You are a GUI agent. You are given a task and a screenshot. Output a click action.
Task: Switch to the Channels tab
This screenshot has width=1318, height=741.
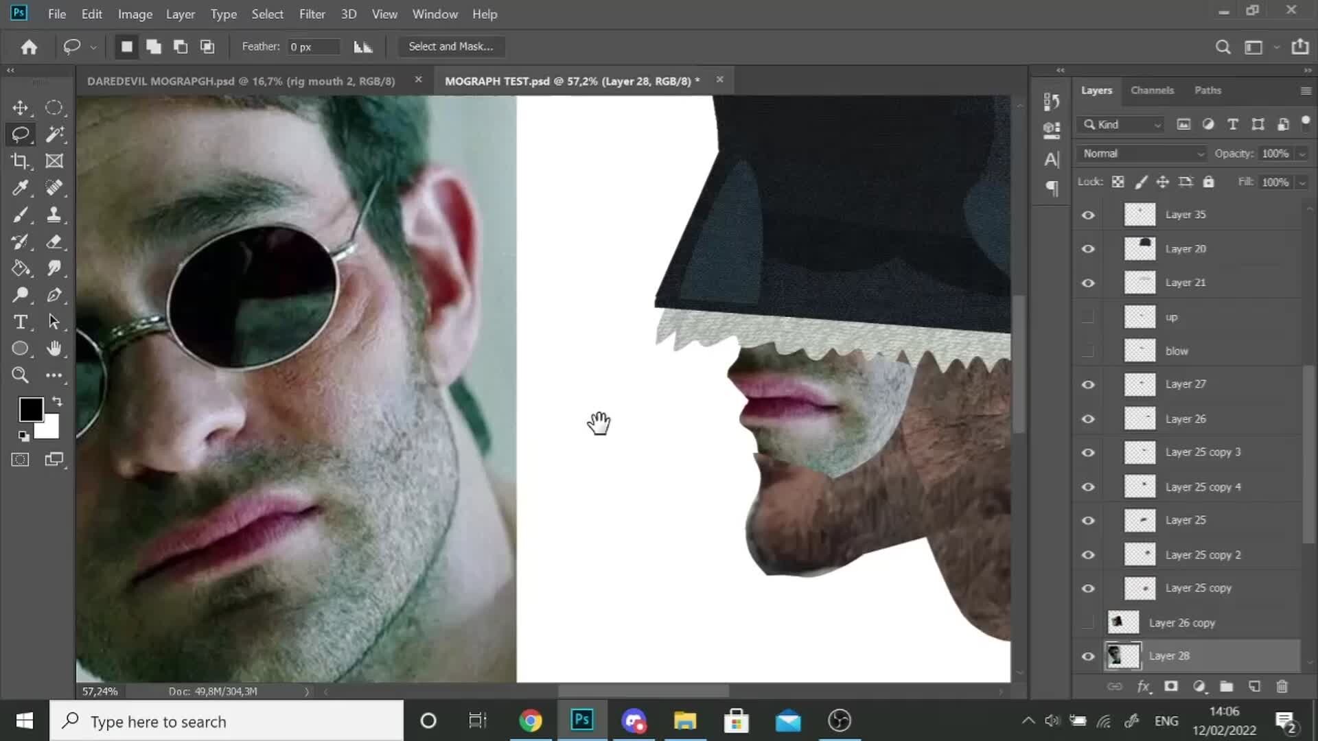click(x=1153, y=90)
